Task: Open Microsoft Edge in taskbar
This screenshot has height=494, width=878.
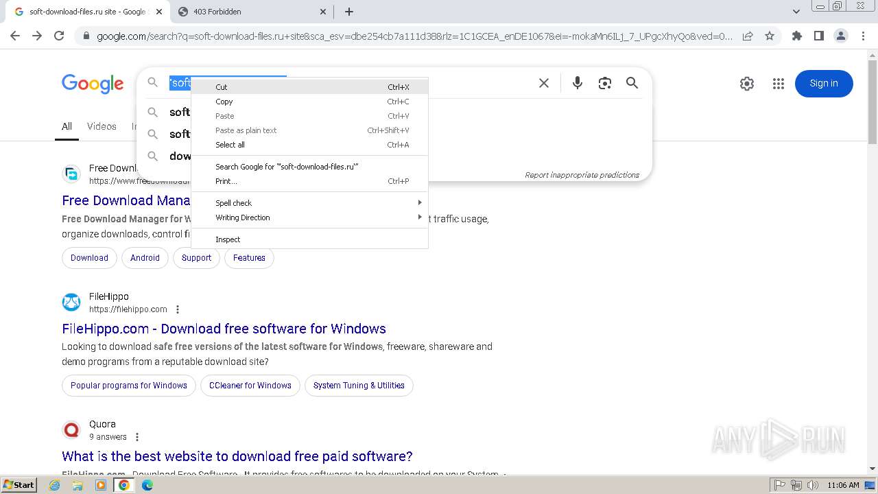Action: (x=147, y=485)
